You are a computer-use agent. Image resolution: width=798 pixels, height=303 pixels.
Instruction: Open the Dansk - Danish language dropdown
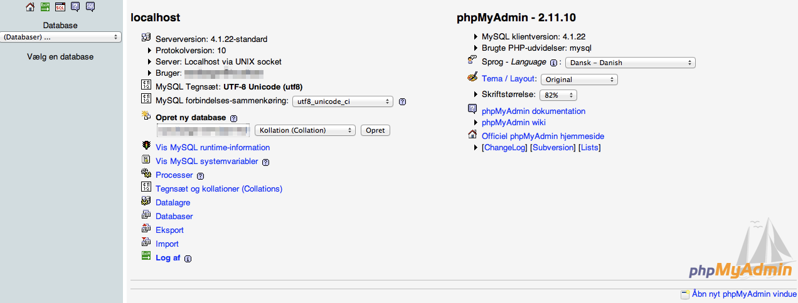coord(630,63)
